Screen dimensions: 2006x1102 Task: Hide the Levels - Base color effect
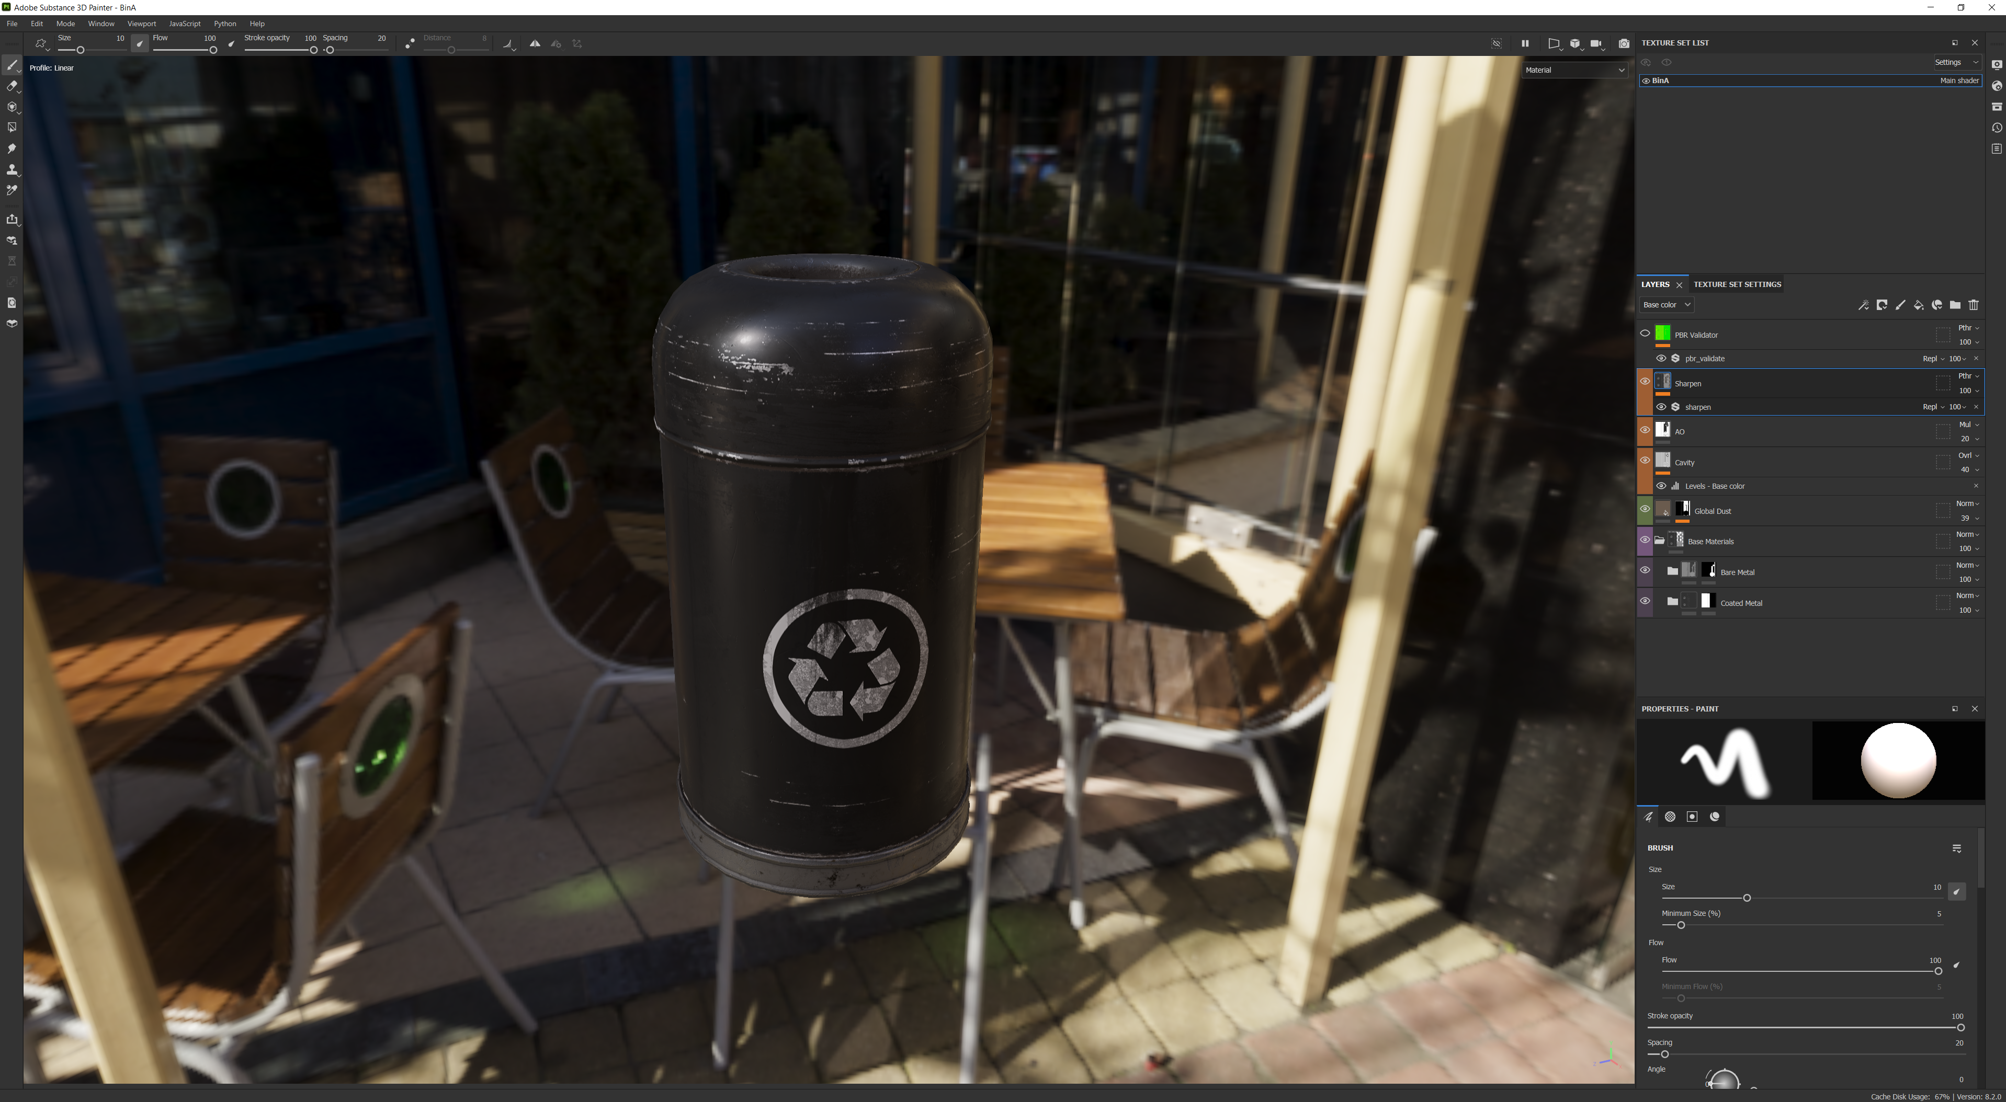[x=1661, y=486]
